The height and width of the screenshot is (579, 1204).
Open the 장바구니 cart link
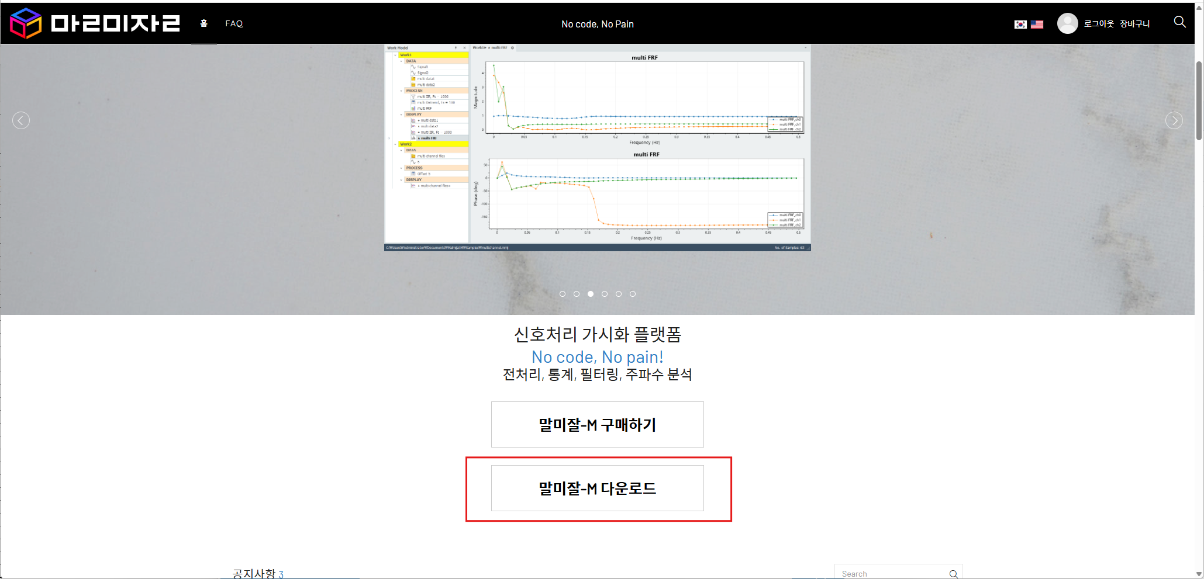point(1134,23)
